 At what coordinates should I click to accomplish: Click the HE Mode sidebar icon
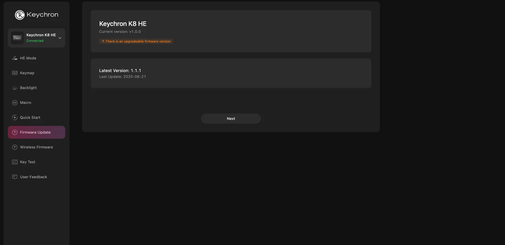pos(15,58)
